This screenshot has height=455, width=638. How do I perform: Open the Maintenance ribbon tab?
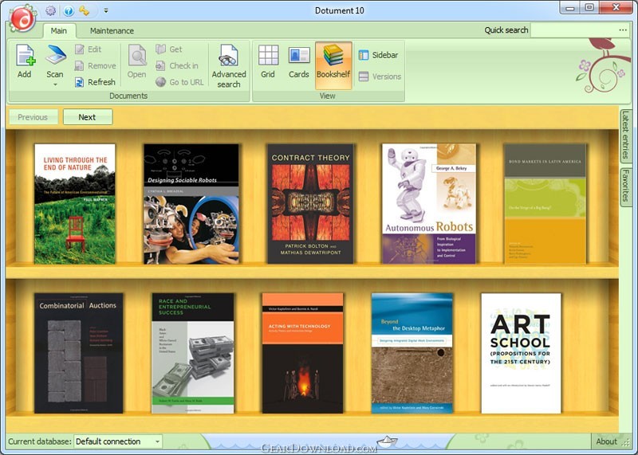112,30
